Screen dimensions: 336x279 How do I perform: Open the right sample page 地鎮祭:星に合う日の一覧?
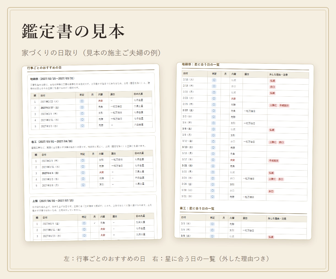coord(244,151)
